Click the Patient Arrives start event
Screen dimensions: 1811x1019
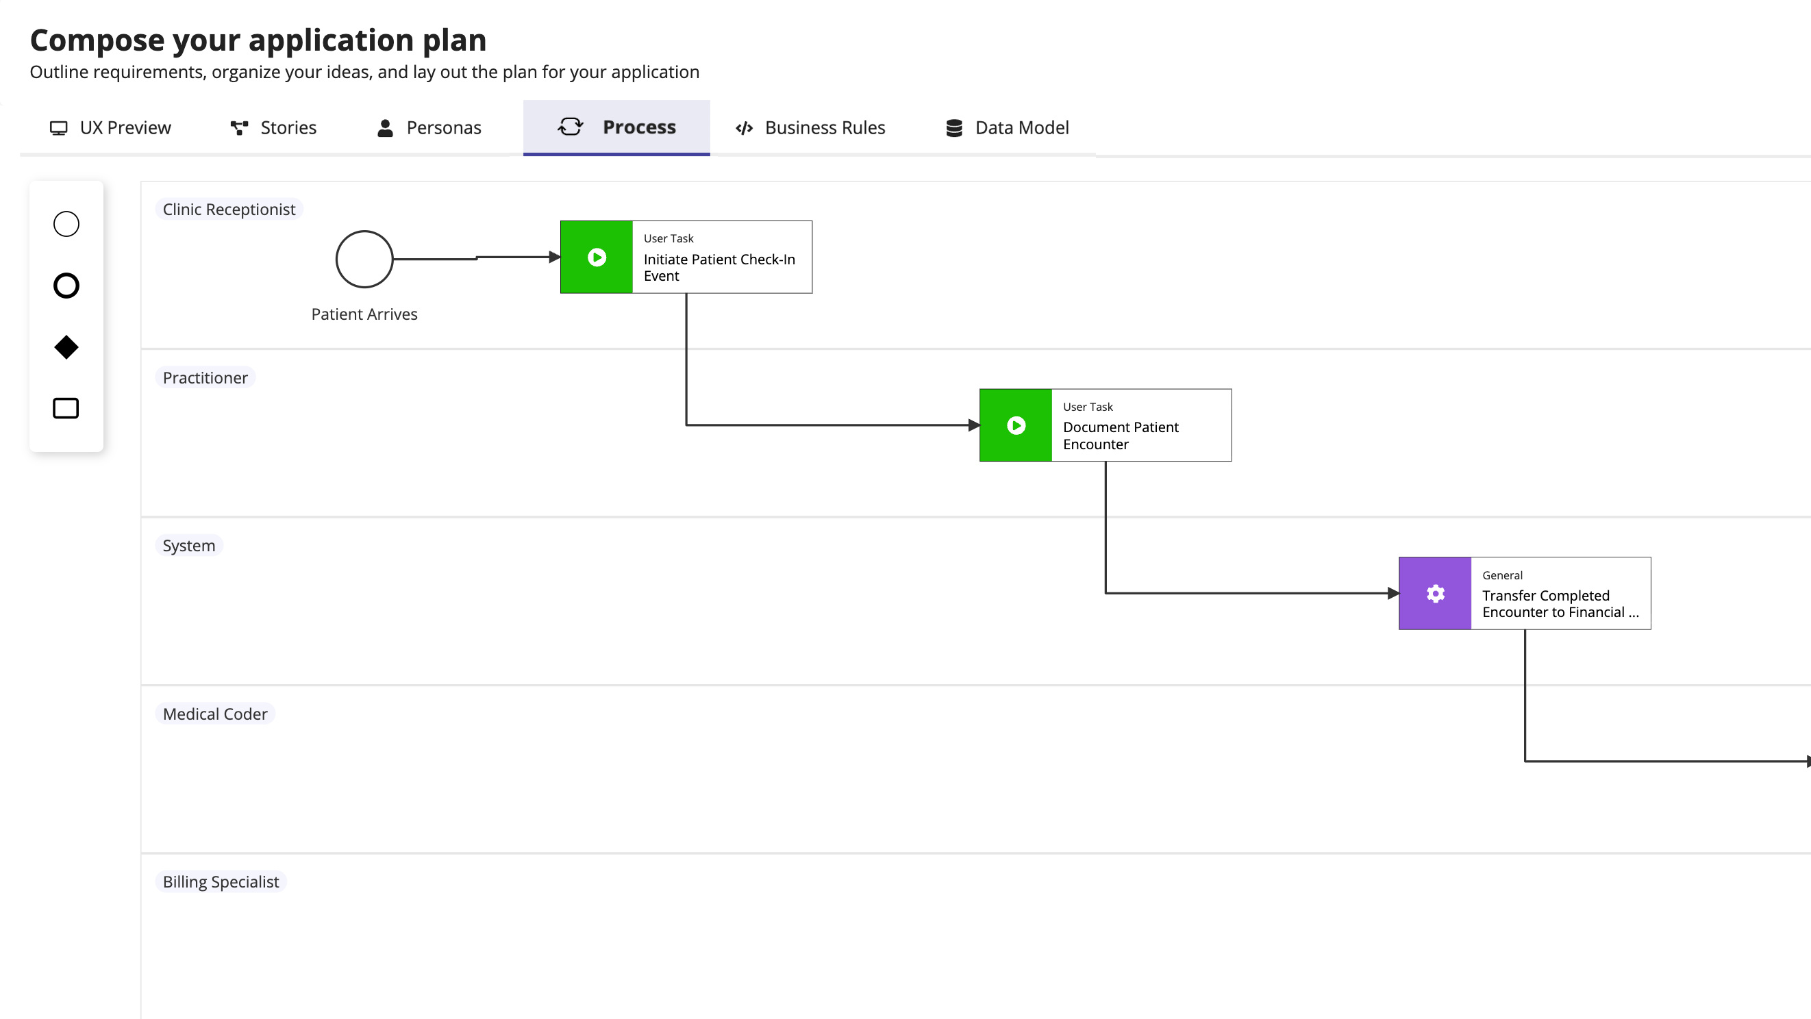point(364,260)
